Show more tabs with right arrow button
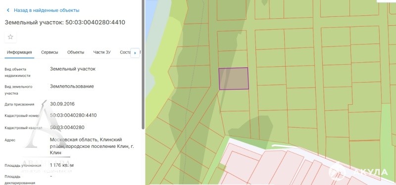The height and width of the screenshot is (185, 396). 135,53
